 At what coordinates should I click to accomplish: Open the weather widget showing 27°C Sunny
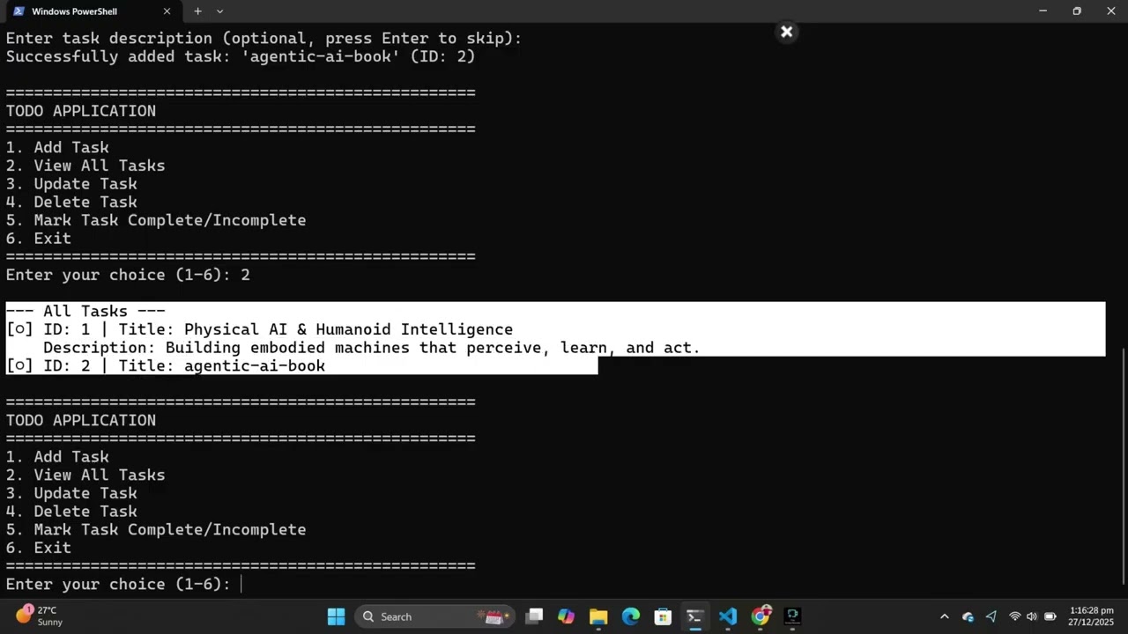(40, 616)
